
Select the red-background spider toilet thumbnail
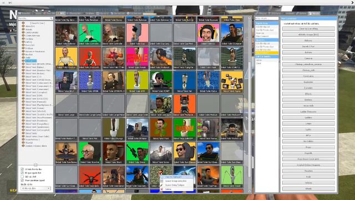click(x=90, y=177)
